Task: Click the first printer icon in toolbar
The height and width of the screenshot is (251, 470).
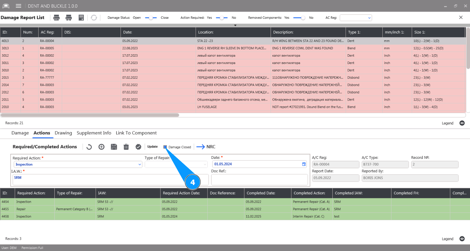Action: (x=57, y=18)
